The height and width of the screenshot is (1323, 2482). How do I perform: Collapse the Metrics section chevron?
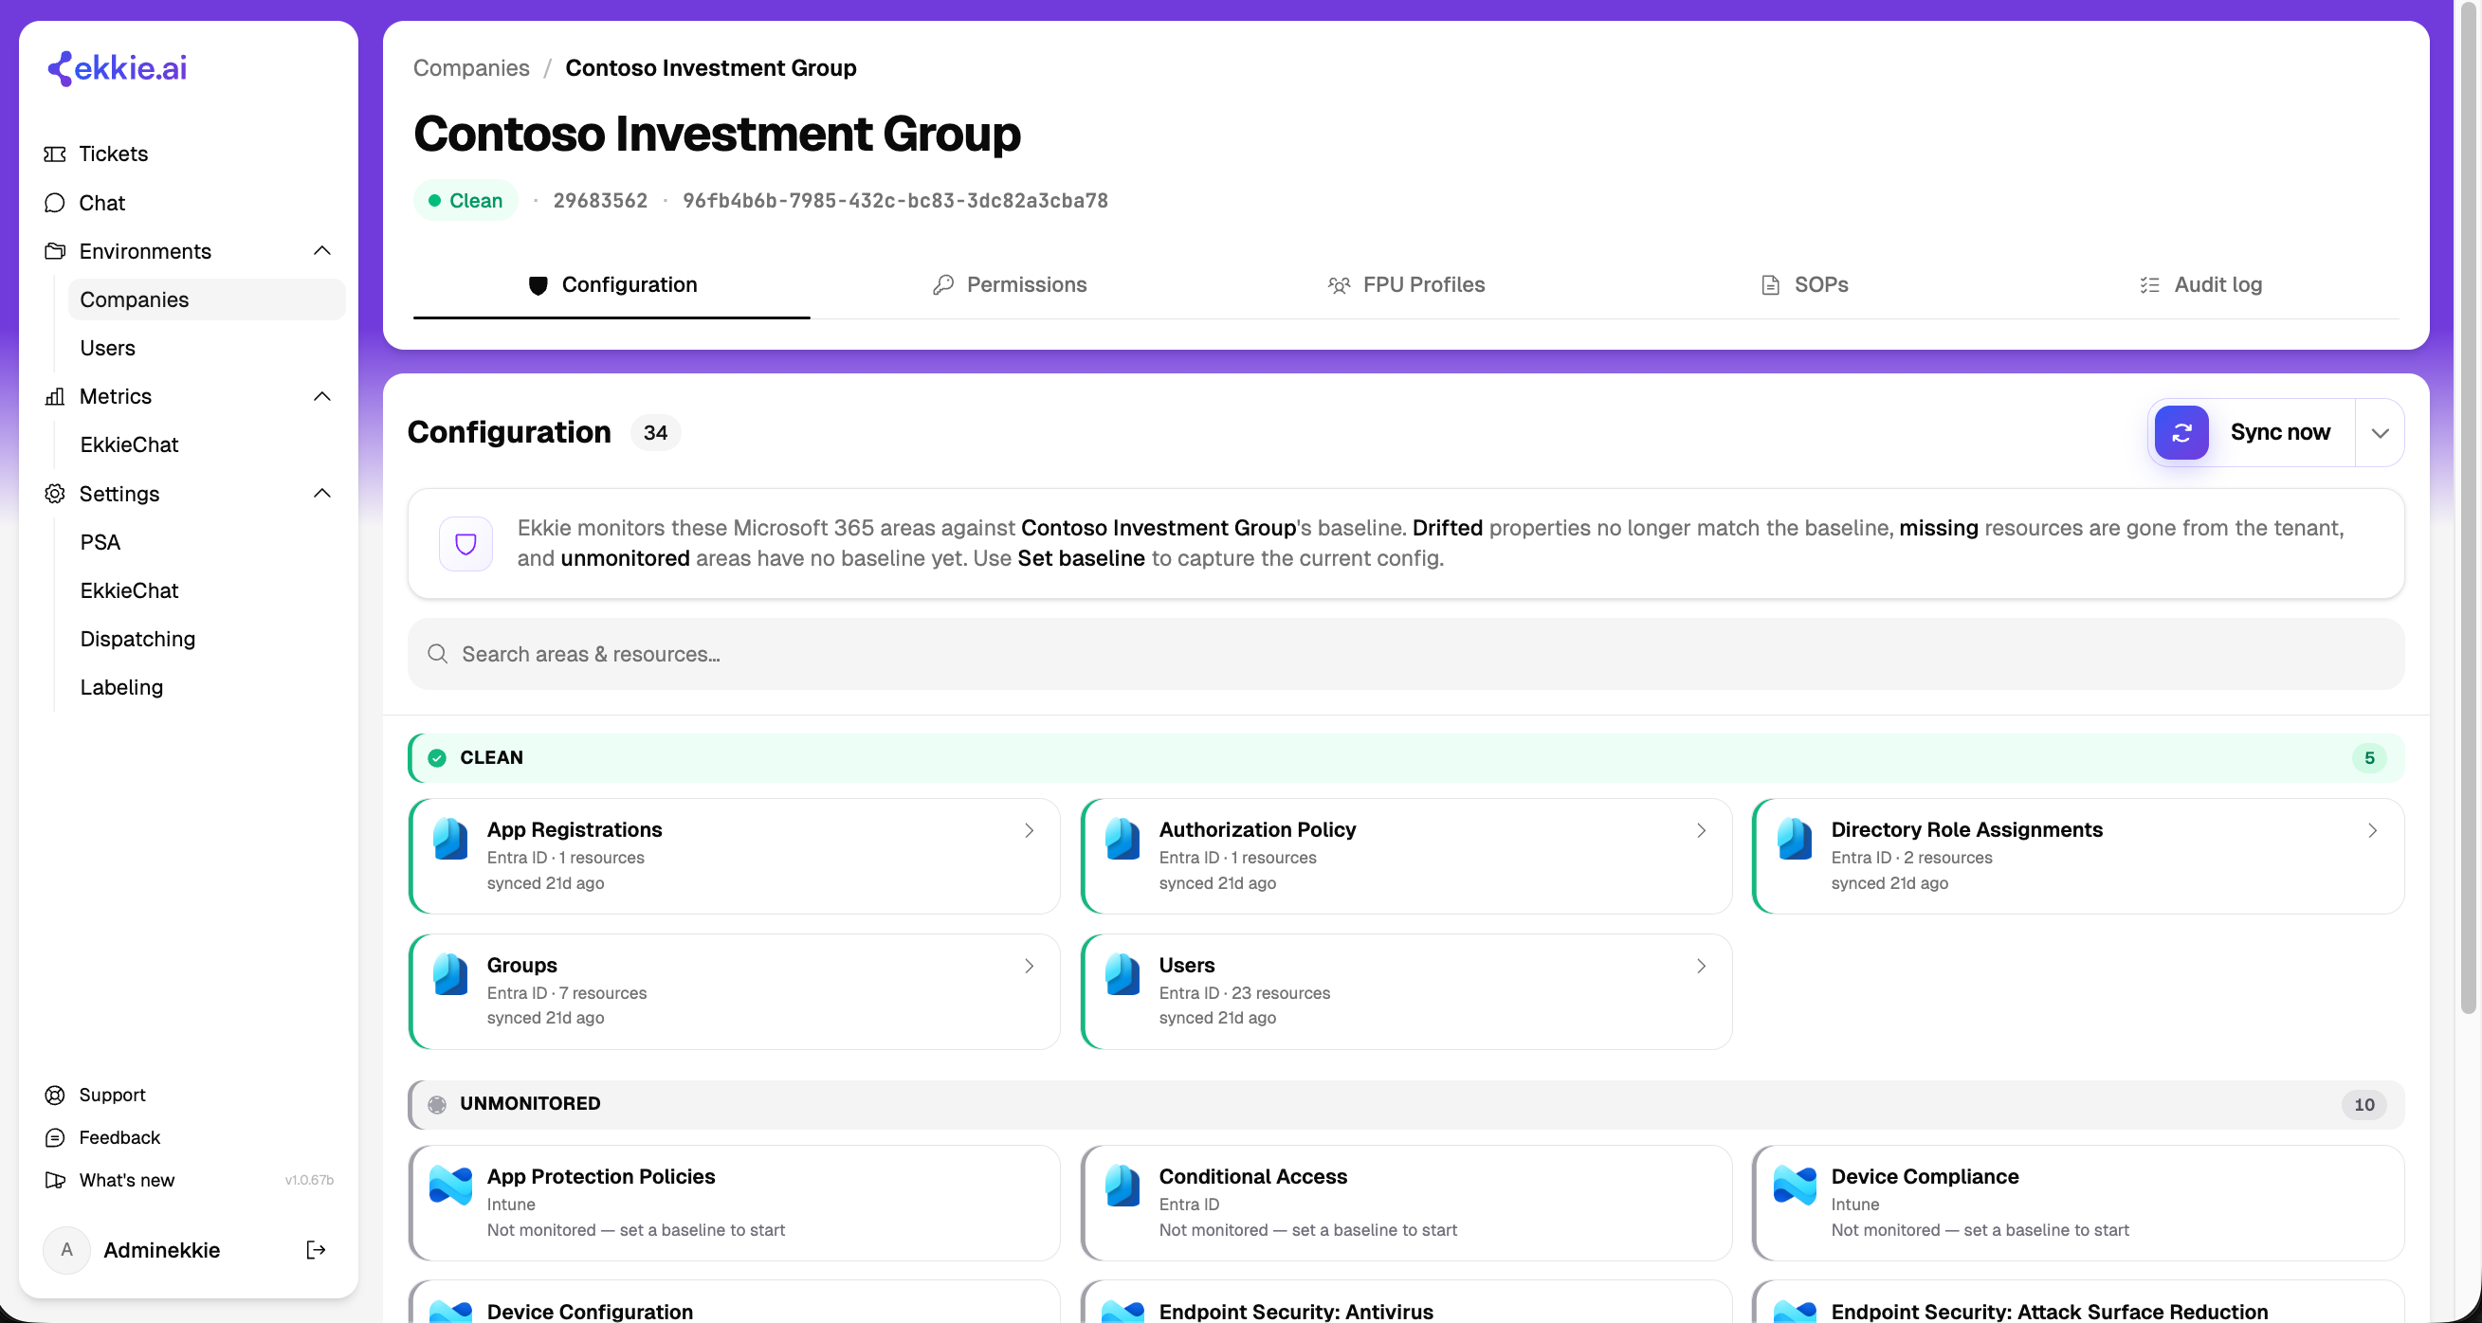pos(321,397)
